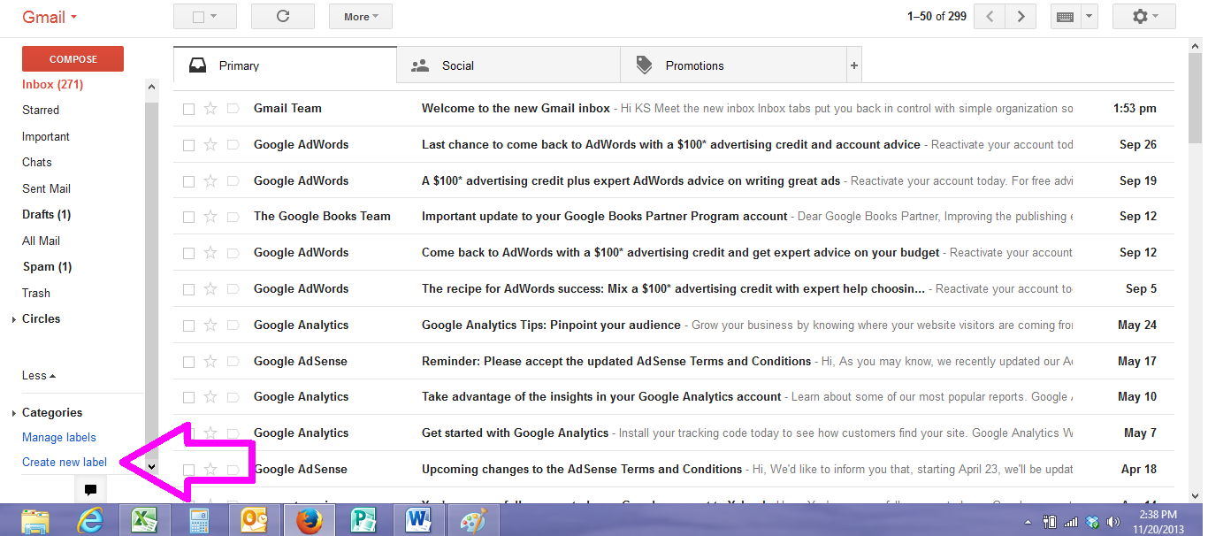Click Manage labels link
This screenshot has height=536, width=1208.
59,437
